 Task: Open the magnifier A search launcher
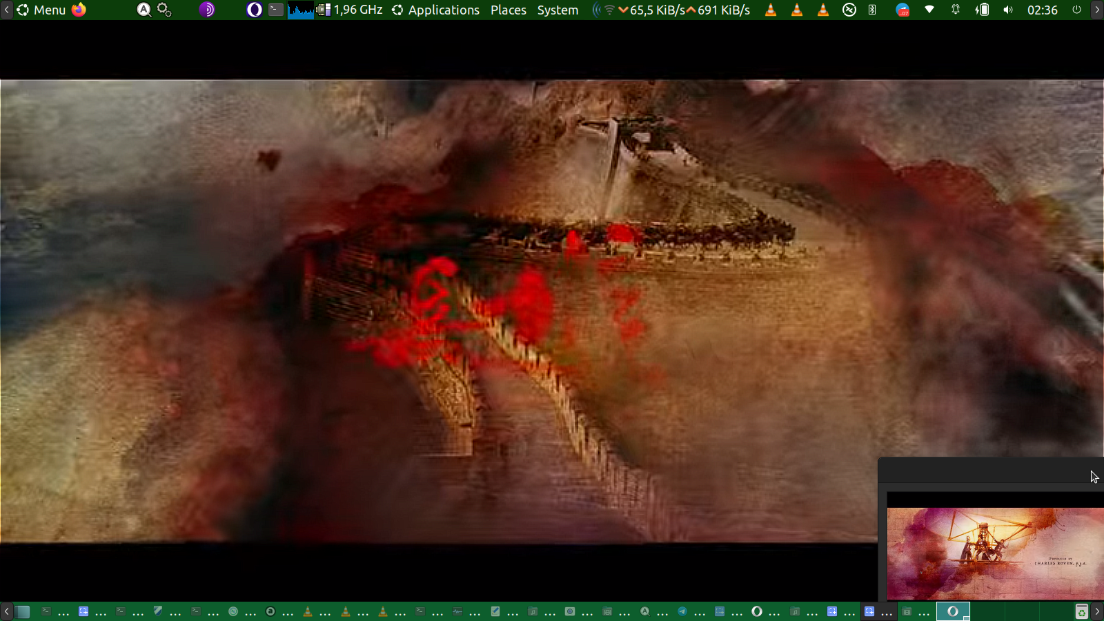point(144,10)
